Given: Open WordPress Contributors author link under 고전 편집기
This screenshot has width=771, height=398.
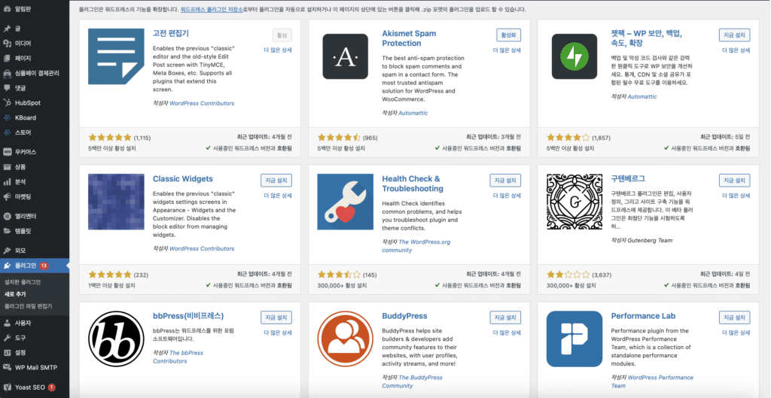Looking at the screenshot, I should 202,103.
